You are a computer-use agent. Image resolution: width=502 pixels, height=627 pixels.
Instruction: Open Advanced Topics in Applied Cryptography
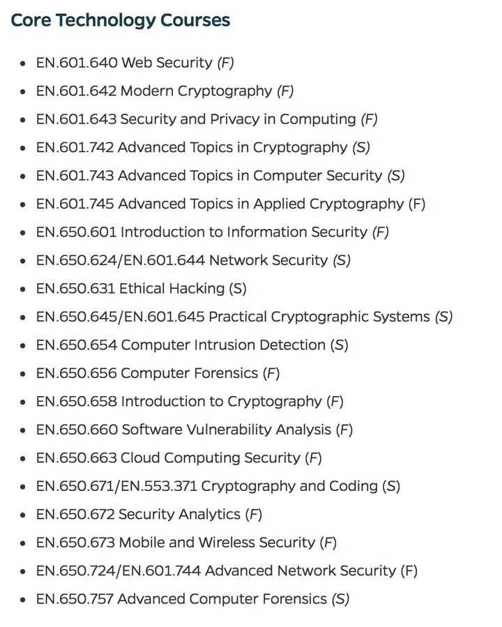coord(230,204)
